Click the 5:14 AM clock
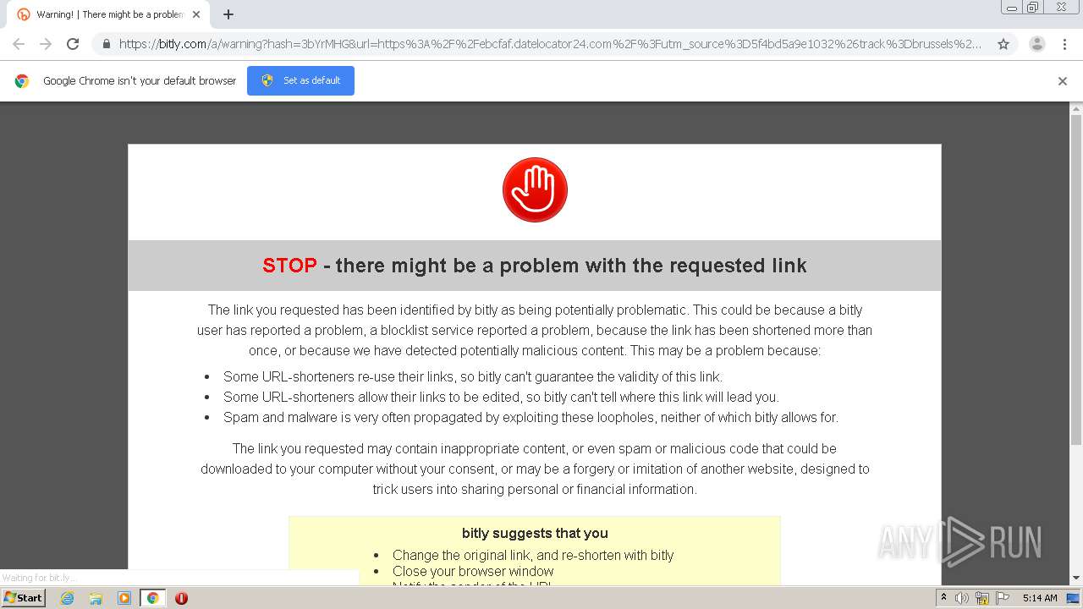 coord(1040,598)
